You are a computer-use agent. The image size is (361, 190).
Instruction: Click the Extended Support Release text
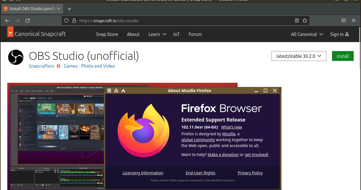213,120
